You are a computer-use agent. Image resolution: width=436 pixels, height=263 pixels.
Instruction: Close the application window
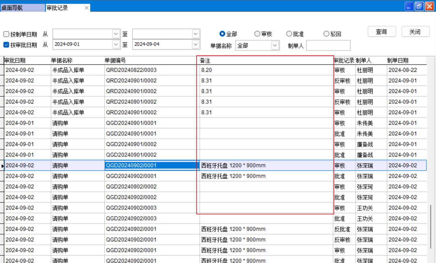point(429,6)
